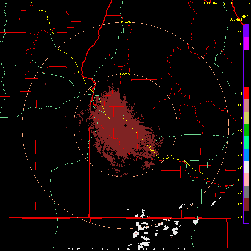Click the 'DS' legend label
Screen dimensions: 251x251
[x=239, y=168]
